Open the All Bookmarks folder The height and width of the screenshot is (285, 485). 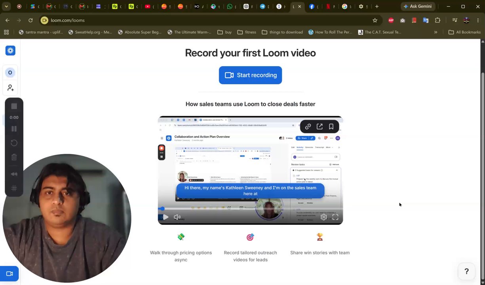tap(465, 32)
